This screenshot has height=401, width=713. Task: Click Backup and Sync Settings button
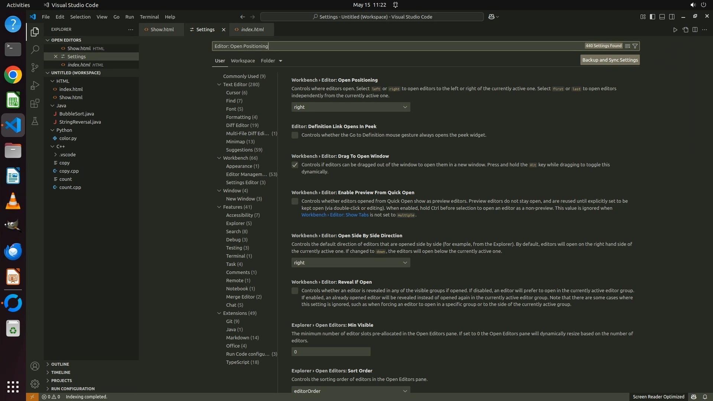click(x=610, y=60)
